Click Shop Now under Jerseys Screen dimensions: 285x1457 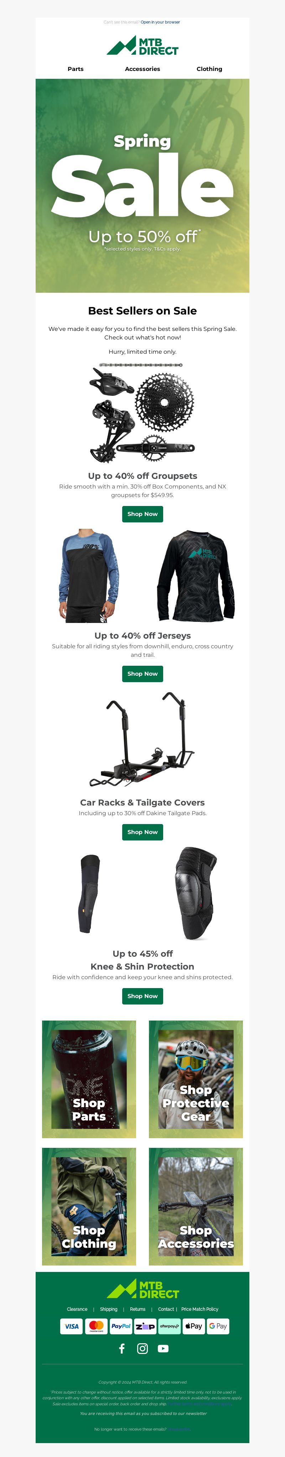142,674
